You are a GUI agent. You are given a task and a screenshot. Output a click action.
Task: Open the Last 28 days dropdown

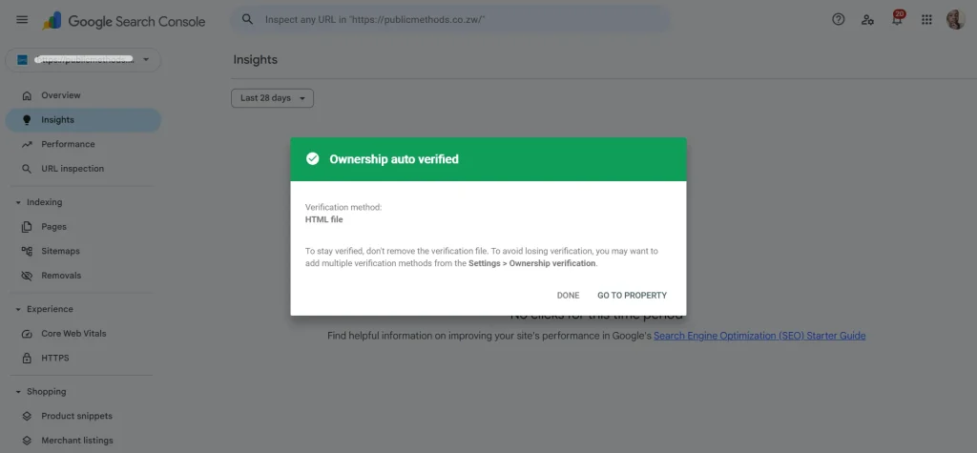pyautogui.click(x=272, y=98)
